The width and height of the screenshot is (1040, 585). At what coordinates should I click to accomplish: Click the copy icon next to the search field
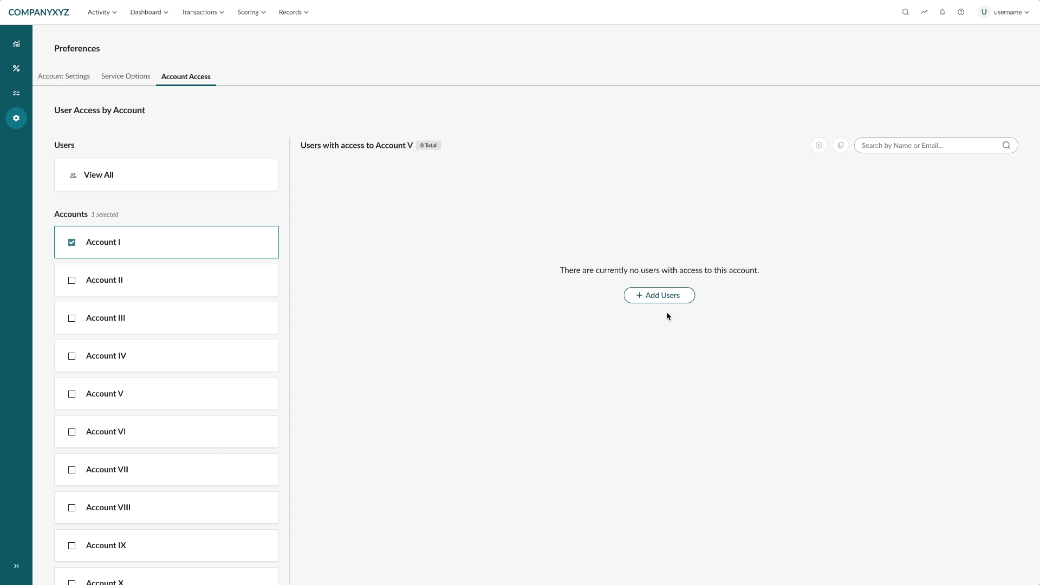pyautogui.click(x=841, y=145)
